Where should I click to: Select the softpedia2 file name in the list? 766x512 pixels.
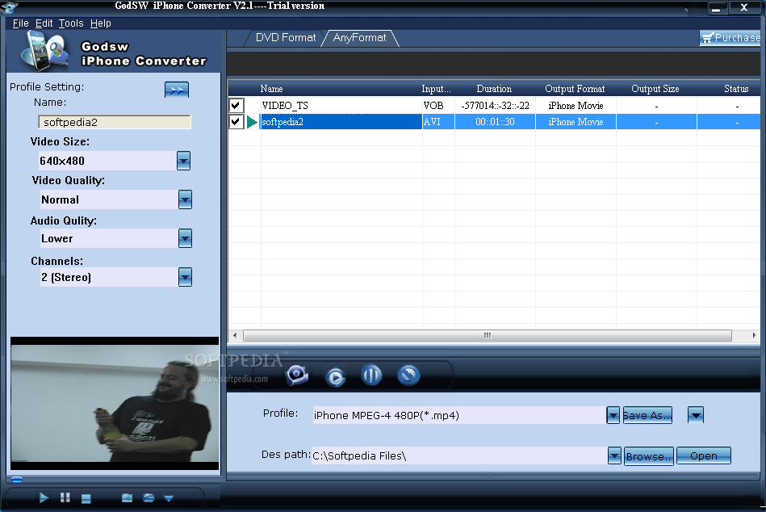[283, 122]
